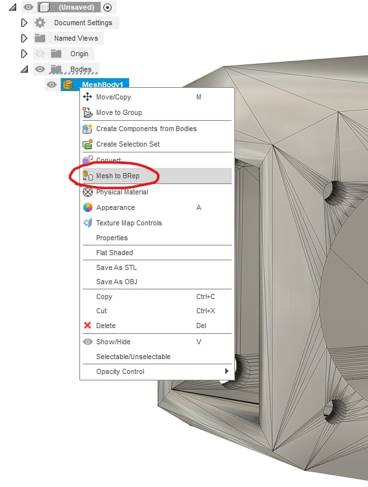This screenshot has width=368, height=487.
Task: Click the Texture Map Controls icon
Action: point(88,223)
